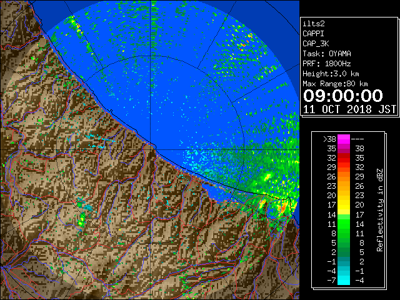
Task: Click the 'Height:3.0 km' line
Action: coord(331,74)
